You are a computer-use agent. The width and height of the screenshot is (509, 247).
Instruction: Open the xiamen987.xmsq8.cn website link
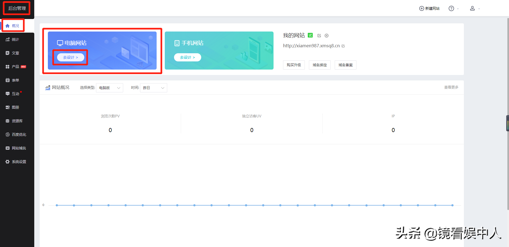click(x=311, y=46)
